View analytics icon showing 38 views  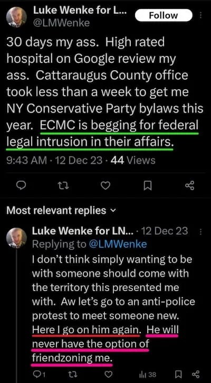click(148, 374)
